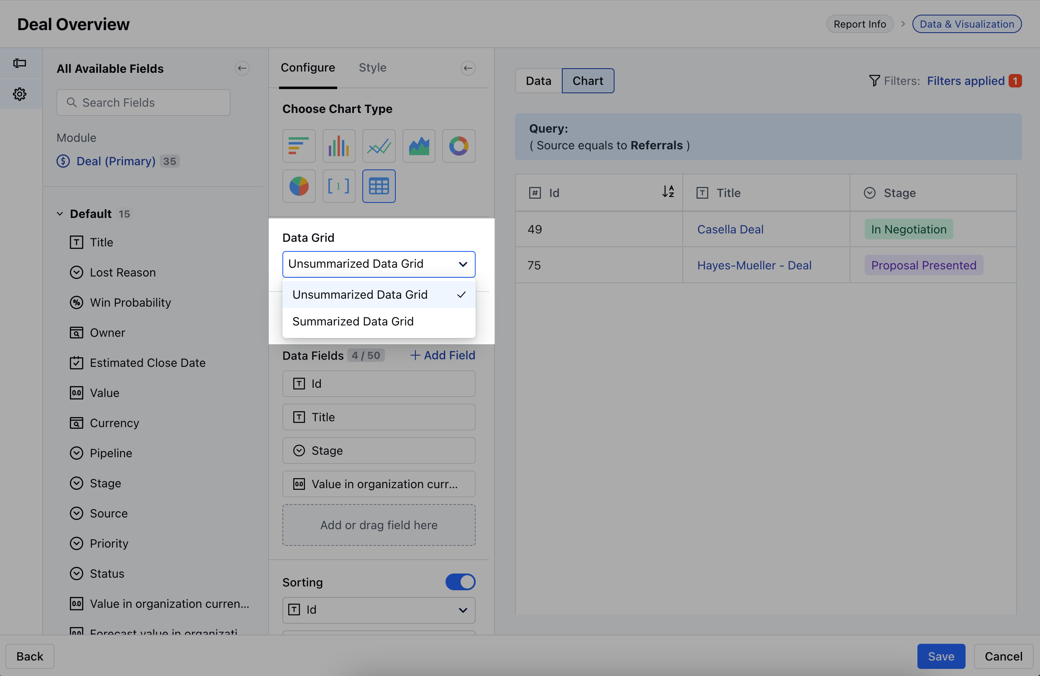Select the donut chart type icon
1040x676 pixels.
pyautogui.click(x=459, y=146)
